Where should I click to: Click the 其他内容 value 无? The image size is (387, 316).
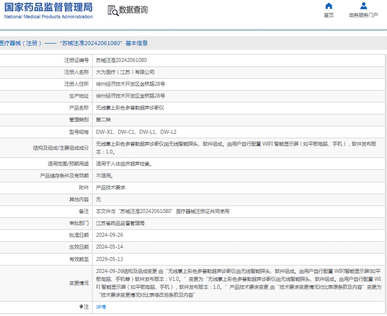pos(98,200)
